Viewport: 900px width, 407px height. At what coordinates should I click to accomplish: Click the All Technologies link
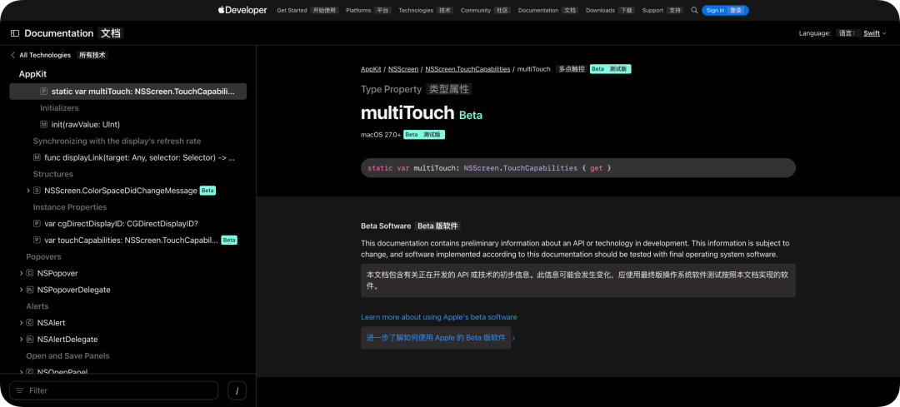coord(45,55)
